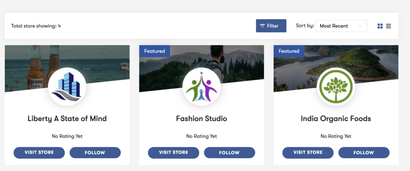The height and width of the screenshot is (171, 410).
Task: Open the store Filter options
Action: pyautogui.click(x=271, y=26)
